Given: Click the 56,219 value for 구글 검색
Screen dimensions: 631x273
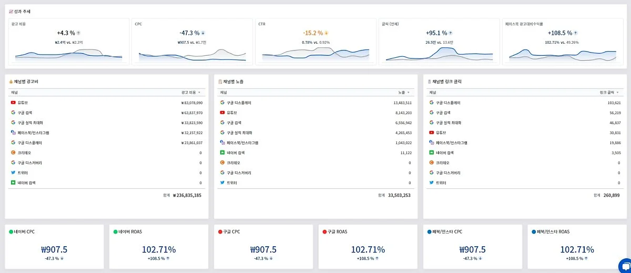Looking at the screenshot, I should pyautogui.click(x=615, y=113).
